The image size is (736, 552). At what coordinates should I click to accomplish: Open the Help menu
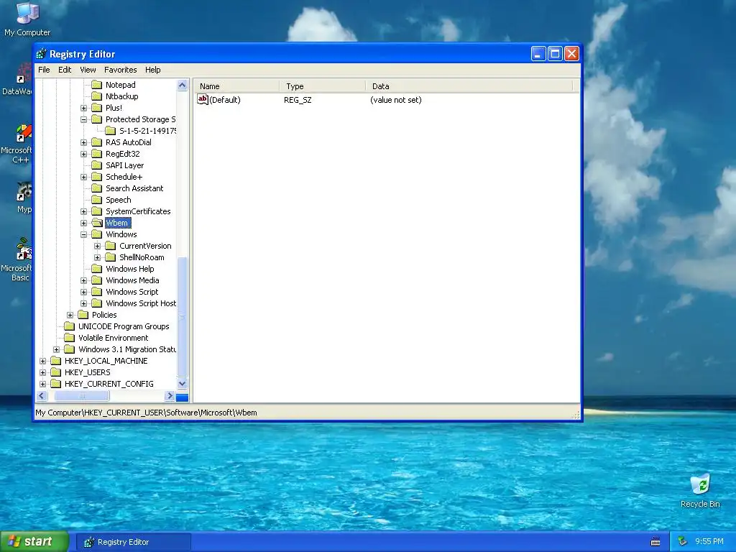tap(152, 70)
